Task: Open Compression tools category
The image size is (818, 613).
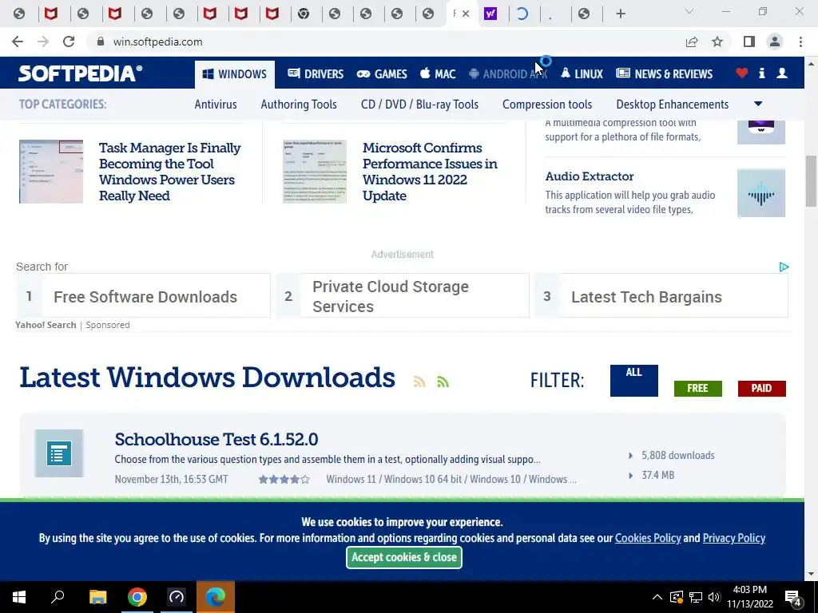Action: [x=547, y=105]
